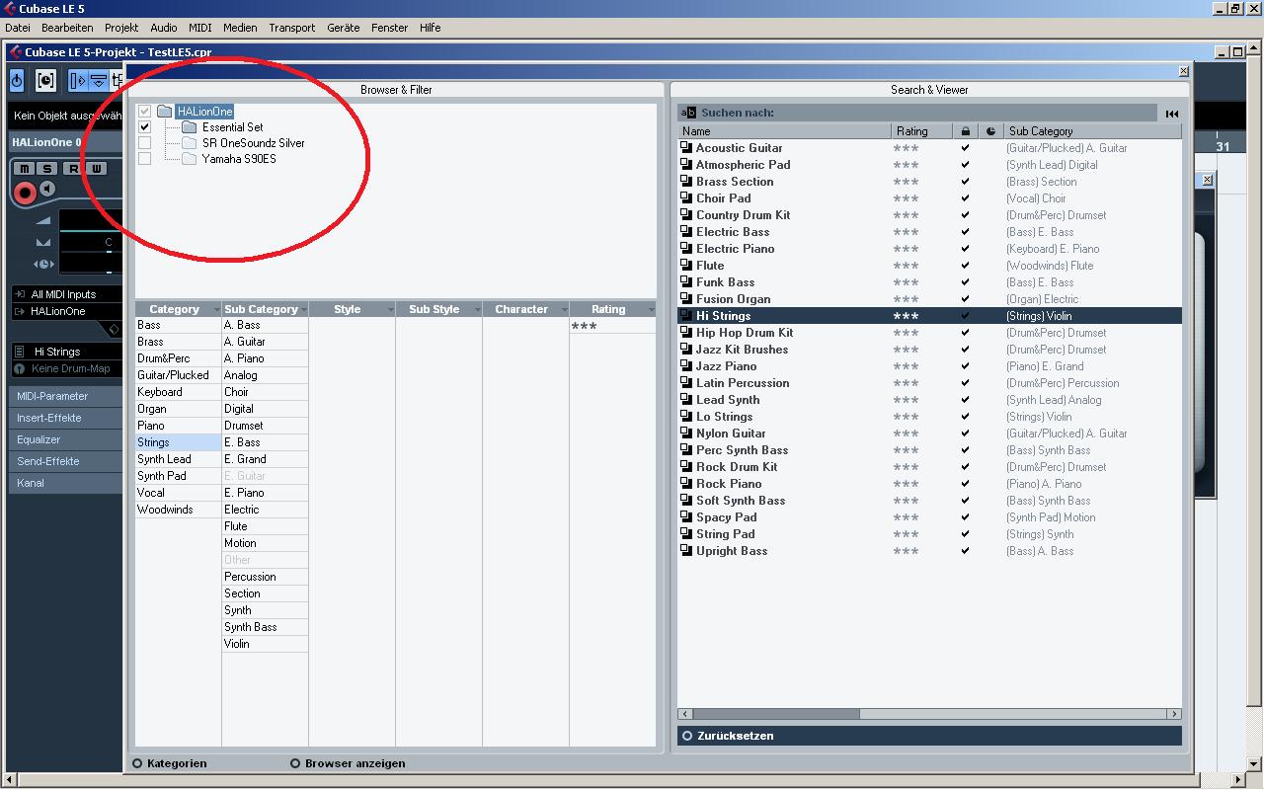Click the small diamond icon below HALionOne output
The height and width of the screenshot is (790, 1264).
(x=114, y=330)
